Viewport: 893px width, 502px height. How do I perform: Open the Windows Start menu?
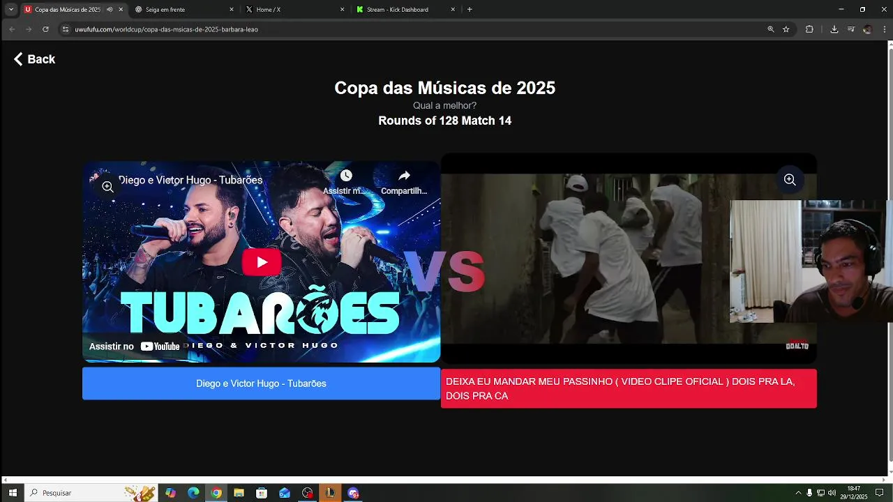tap(13, 493)
